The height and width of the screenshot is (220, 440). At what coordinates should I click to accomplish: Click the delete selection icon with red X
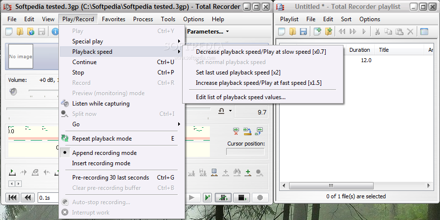point(236,131)
